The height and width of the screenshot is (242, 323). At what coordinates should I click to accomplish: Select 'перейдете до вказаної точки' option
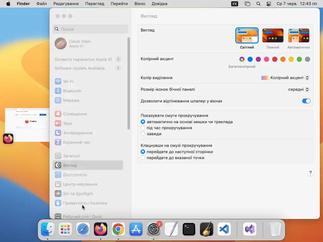[143, 158]
